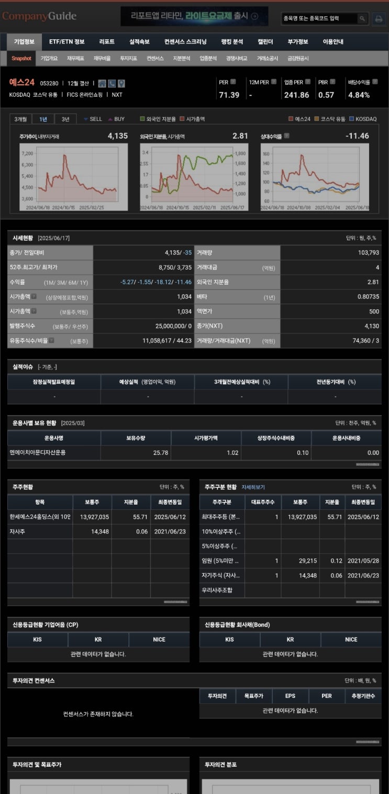Open the 실적속보 menu
Viewport: 389px width, 794px height.
coord(139,41)
